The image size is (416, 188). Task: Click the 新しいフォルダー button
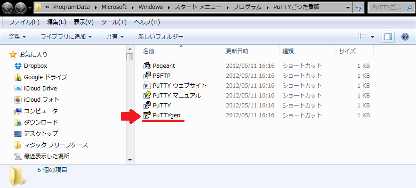[x=161, y=37]
